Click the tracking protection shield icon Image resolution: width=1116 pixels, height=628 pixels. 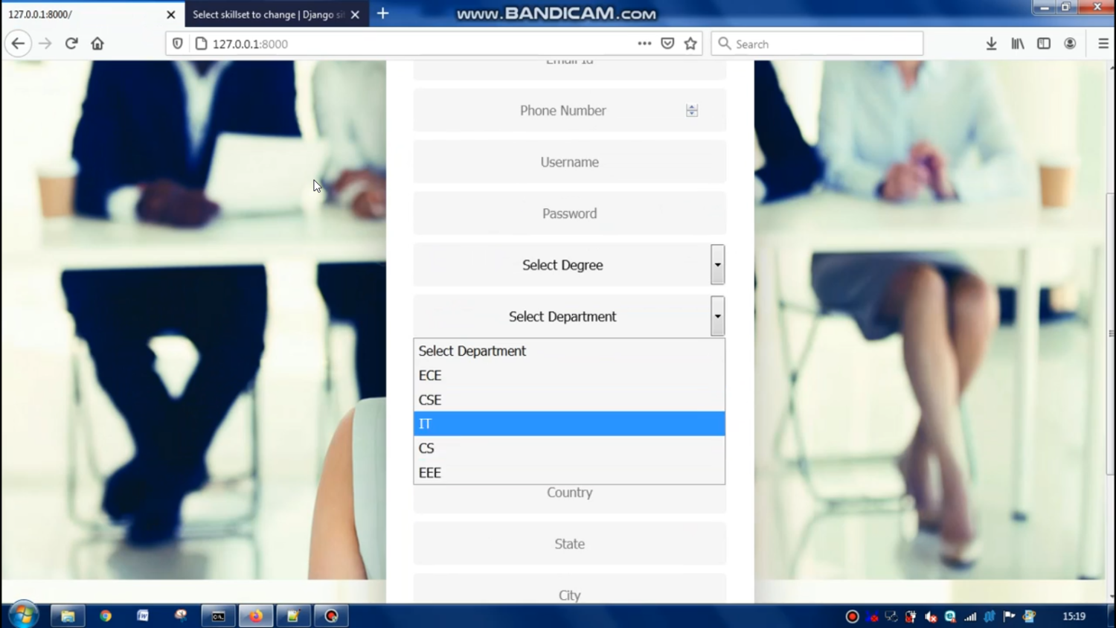click(x=177, y=44)
